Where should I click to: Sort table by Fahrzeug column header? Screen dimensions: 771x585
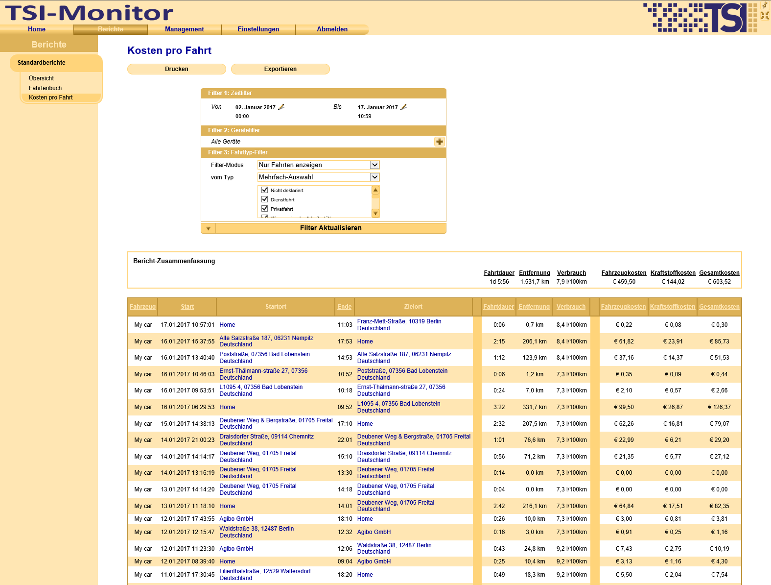point(142,307)
